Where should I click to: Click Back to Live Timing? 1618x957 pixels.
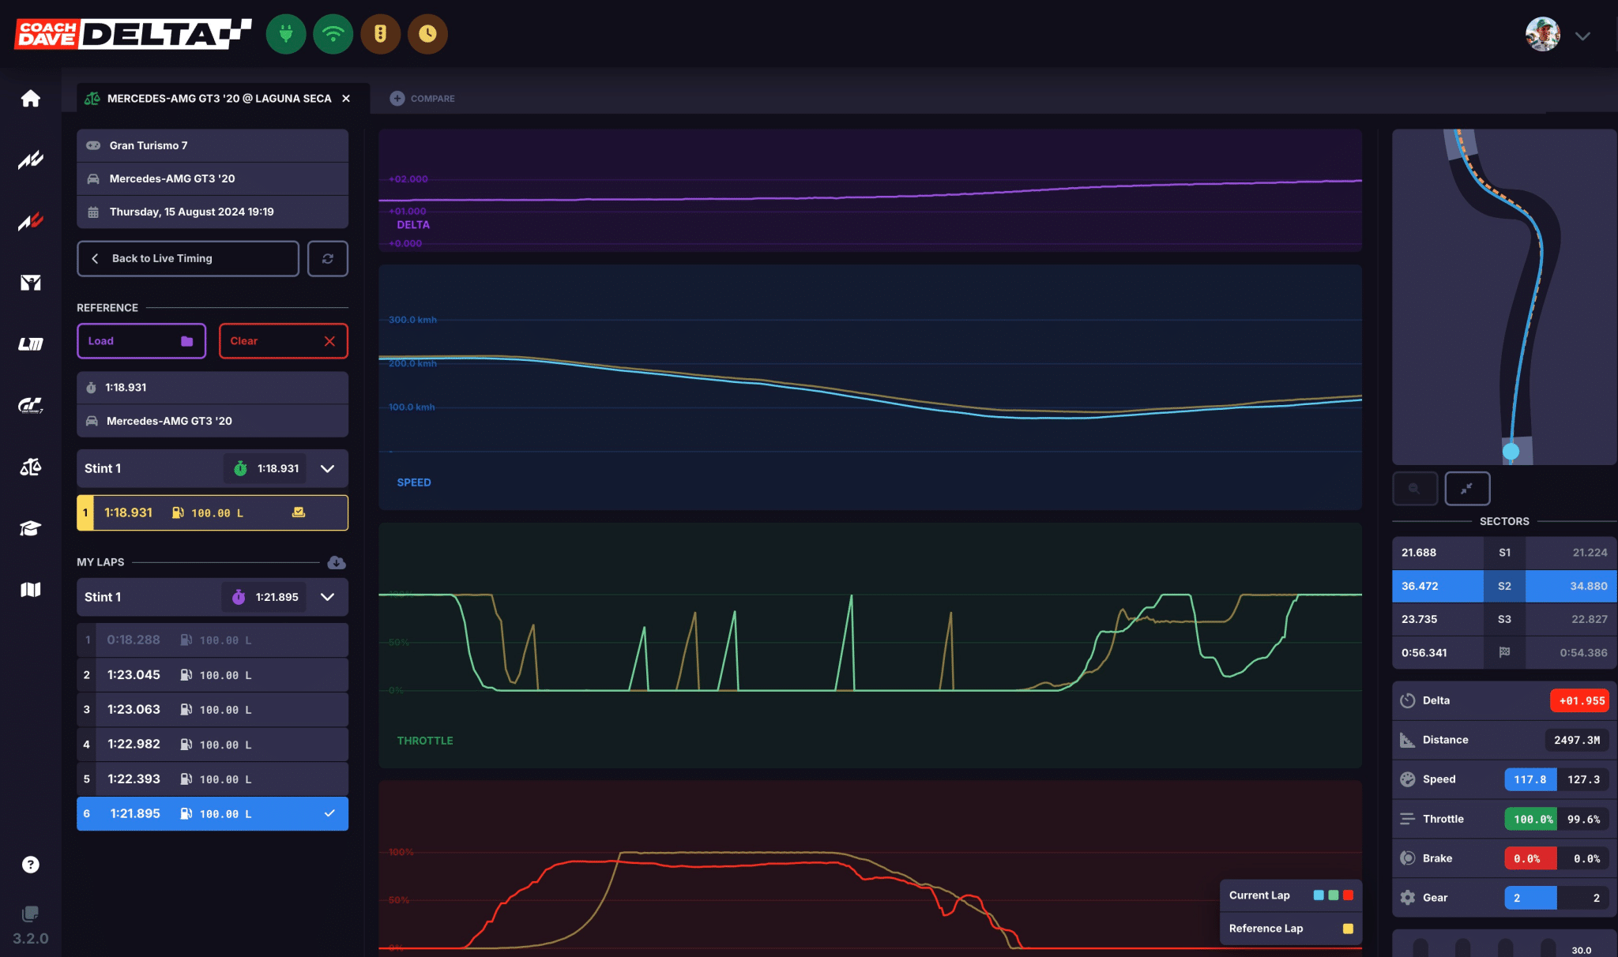(188, 258)
